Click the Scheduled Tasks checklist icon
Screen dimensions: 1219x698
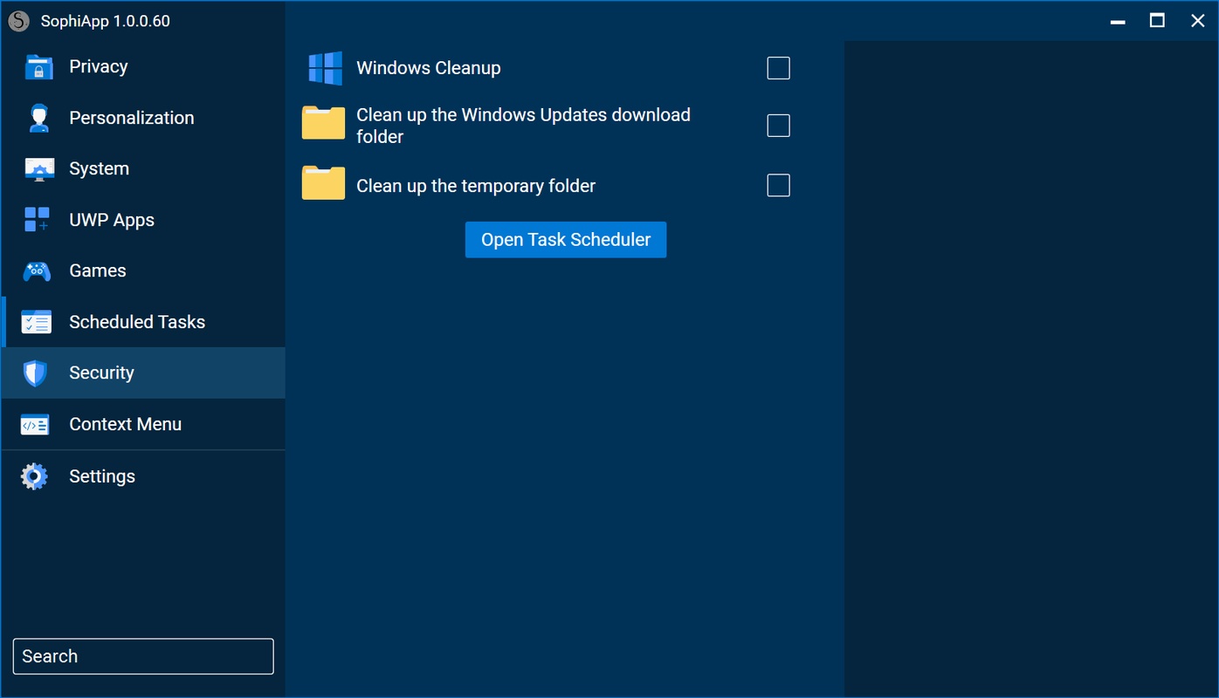pyautogui.click(x=37, y=322)
